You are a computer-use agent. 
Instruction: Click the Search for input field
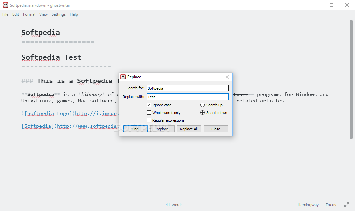coord(187,88)
